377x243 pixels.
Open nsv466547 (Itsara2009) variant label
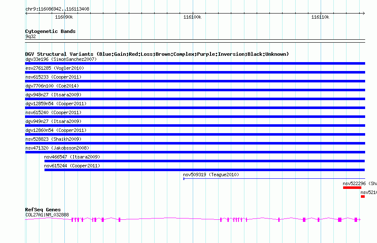click(72, 157)
